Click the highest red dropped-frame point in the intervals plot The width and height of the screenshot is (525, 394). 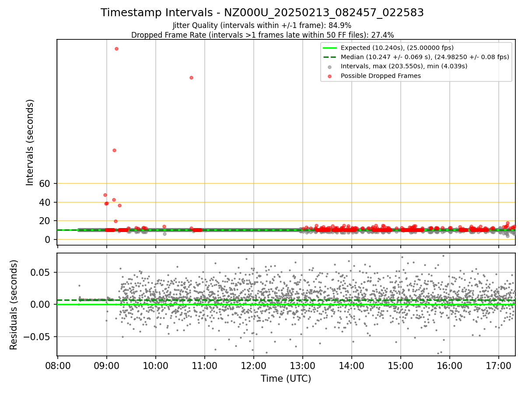[116, 49]
